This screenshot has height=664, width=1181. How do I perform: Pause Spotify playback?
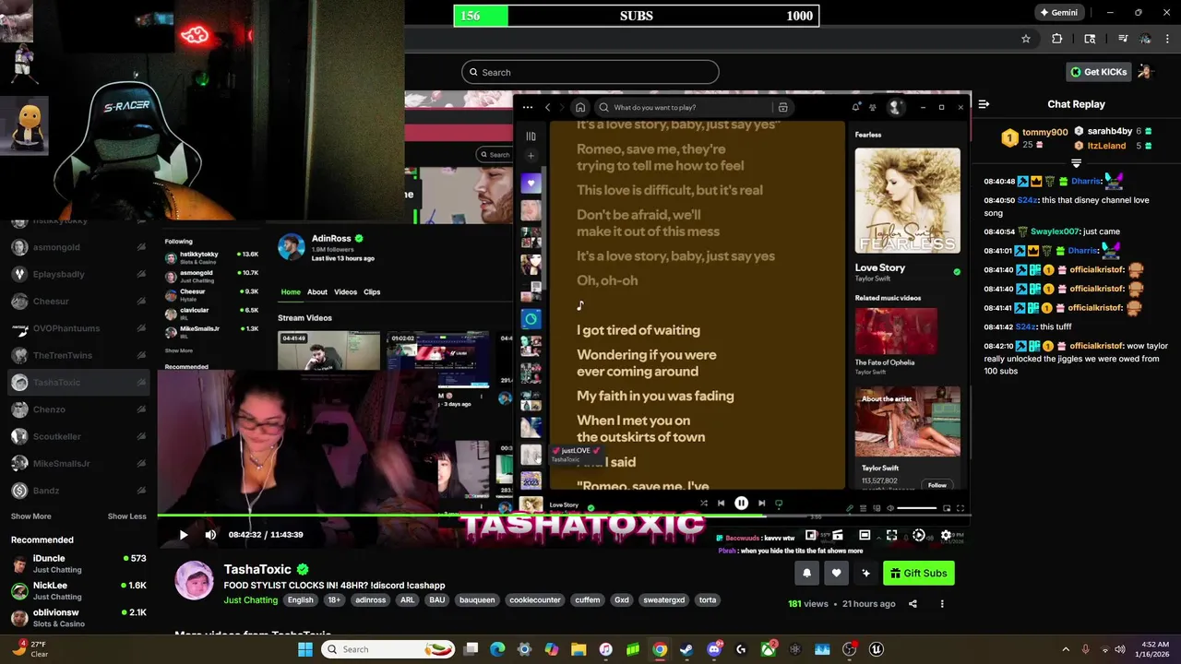pyautogui.click(x=741, y=504)
